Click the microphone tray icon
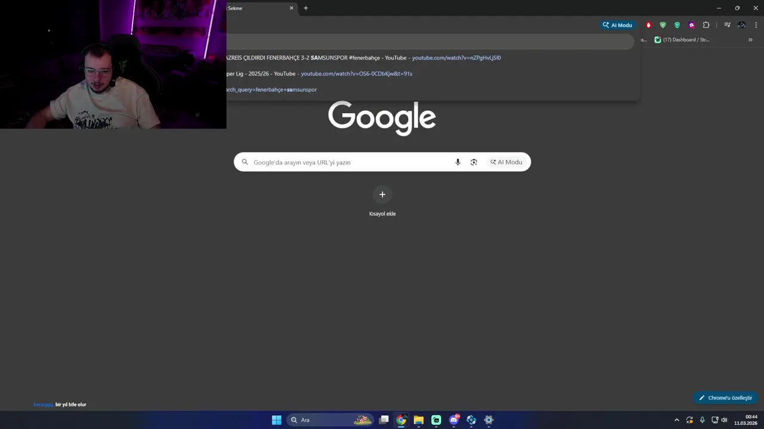The height and width of the screenshot is (429, 764). tap(702, 420)
